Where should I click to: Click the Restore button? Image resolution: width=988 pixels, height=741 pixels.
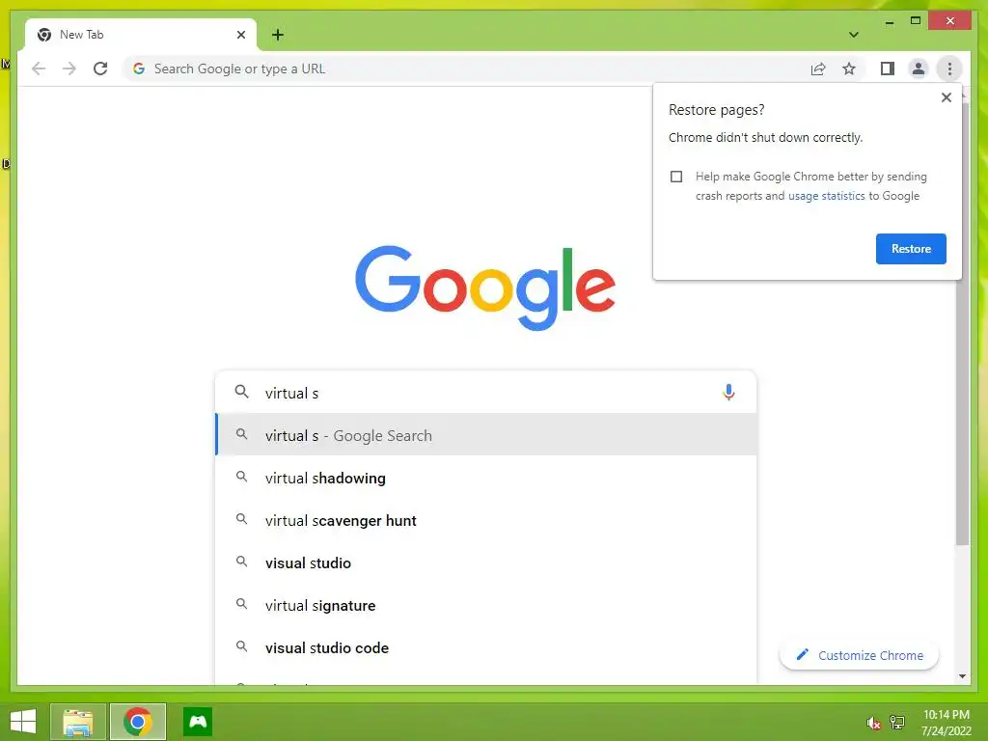[x=911, y=249]
